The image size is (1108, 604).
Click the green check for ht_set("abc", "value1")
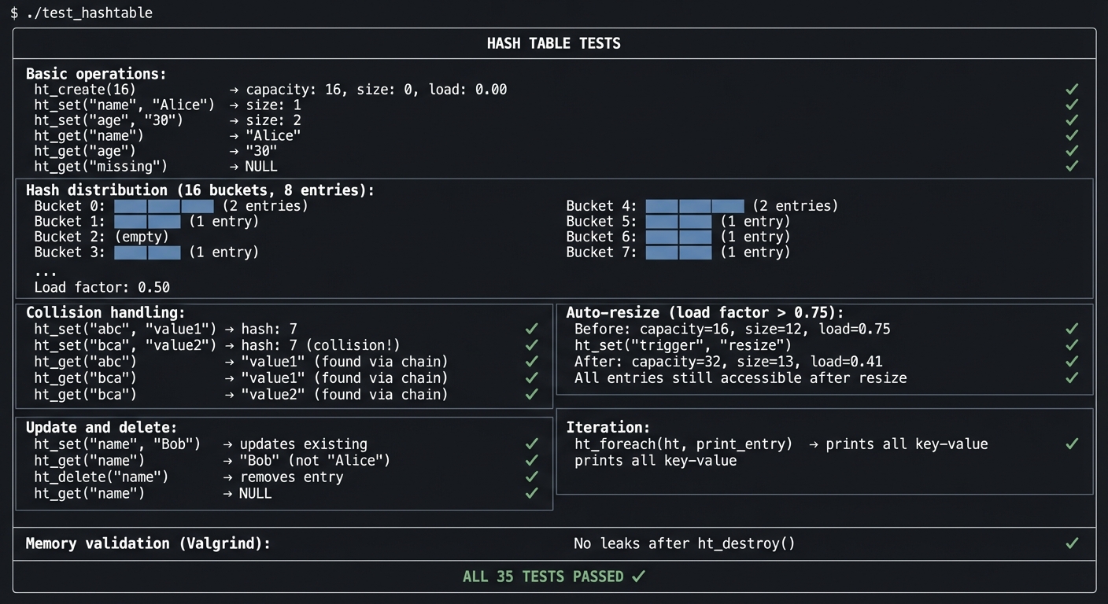point(532,329)
